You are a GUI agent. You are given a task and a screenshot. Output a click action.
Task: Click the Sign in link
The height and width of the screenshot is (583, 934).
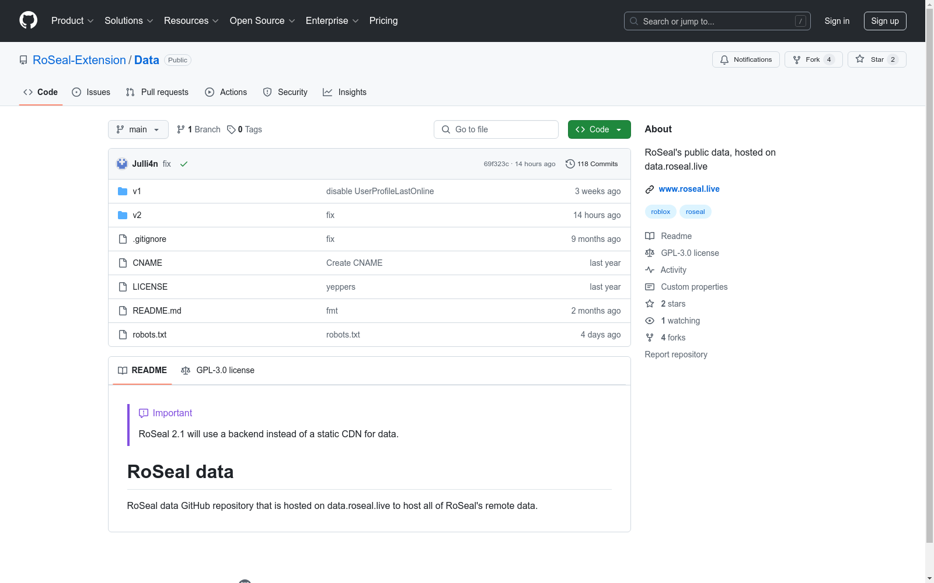(837, 21)
